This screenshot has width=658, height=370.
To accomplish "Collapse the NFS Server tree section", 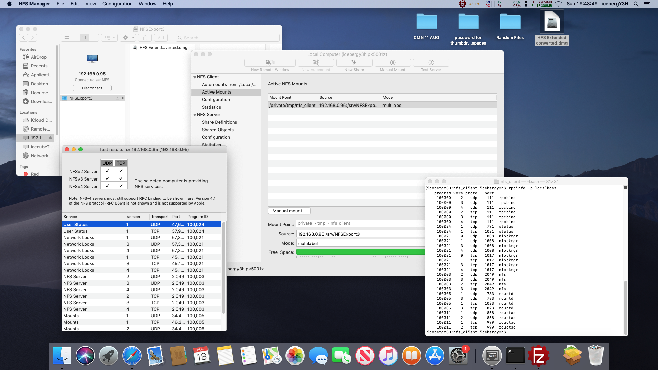I will (x=195, y=115).
